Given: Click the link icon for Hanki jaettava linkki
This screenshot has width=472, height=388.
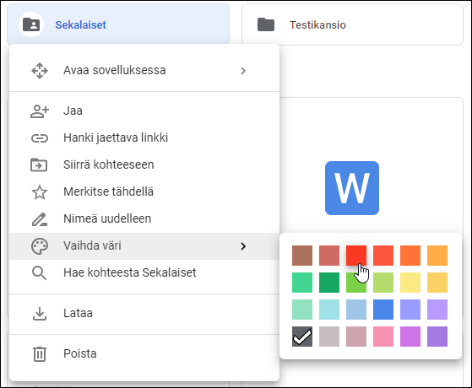Looking at the screenshot, I should tap(40, 138).
